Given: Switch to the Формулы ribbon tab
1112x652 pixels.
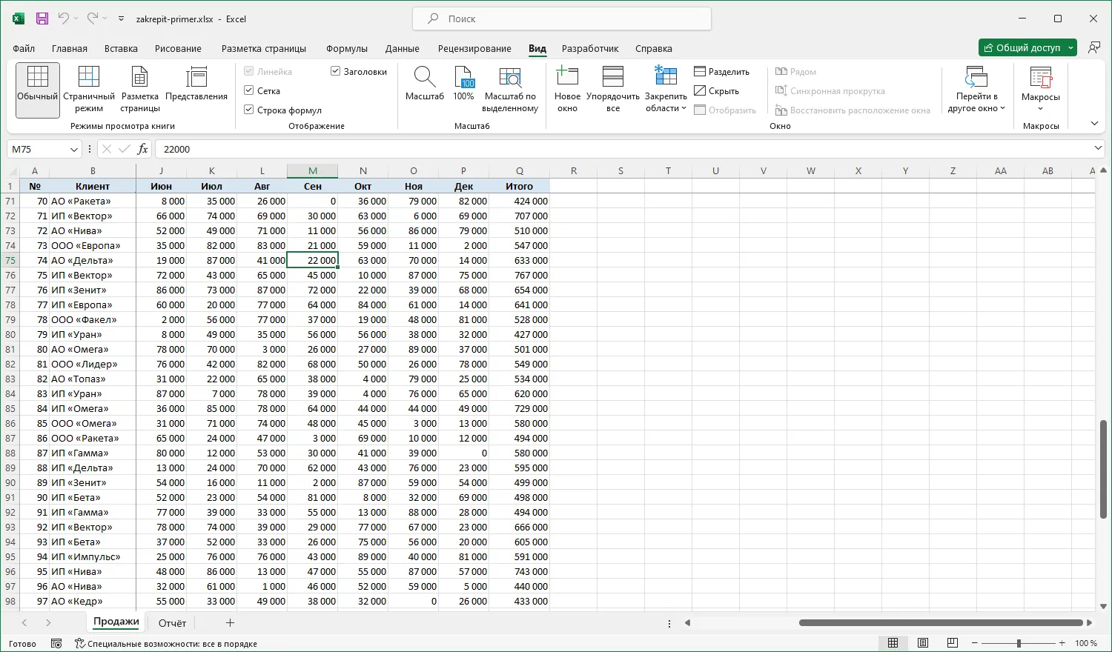Looking at the screenshot, I should point(347,48).
